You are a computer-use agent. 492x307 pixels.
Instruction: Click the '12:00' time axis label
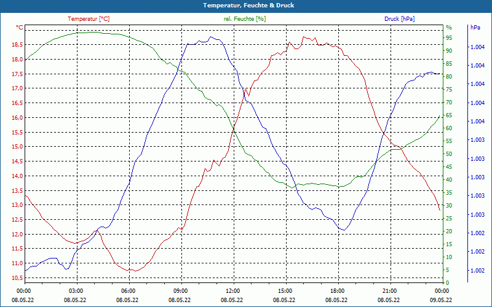tap(232, 290)
